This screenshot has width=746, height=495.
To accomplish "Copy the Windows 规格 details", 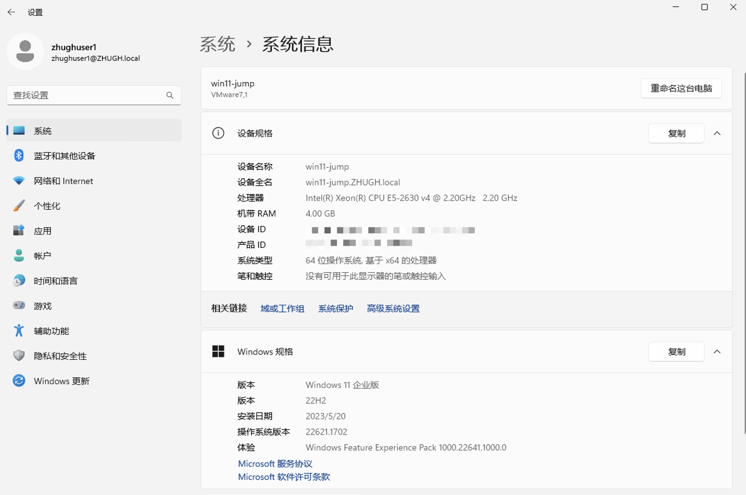I will [x=676, y=352].
